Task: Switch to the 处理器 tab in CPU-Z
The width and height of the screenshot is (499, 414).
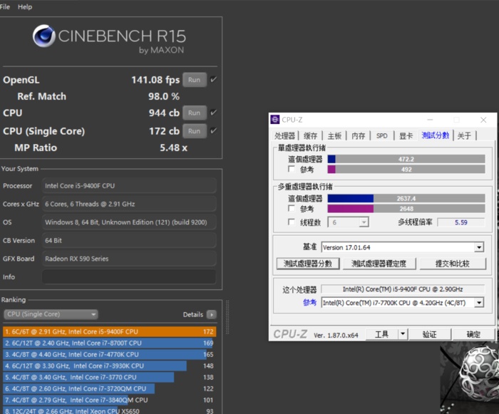Action: point(285,136)
